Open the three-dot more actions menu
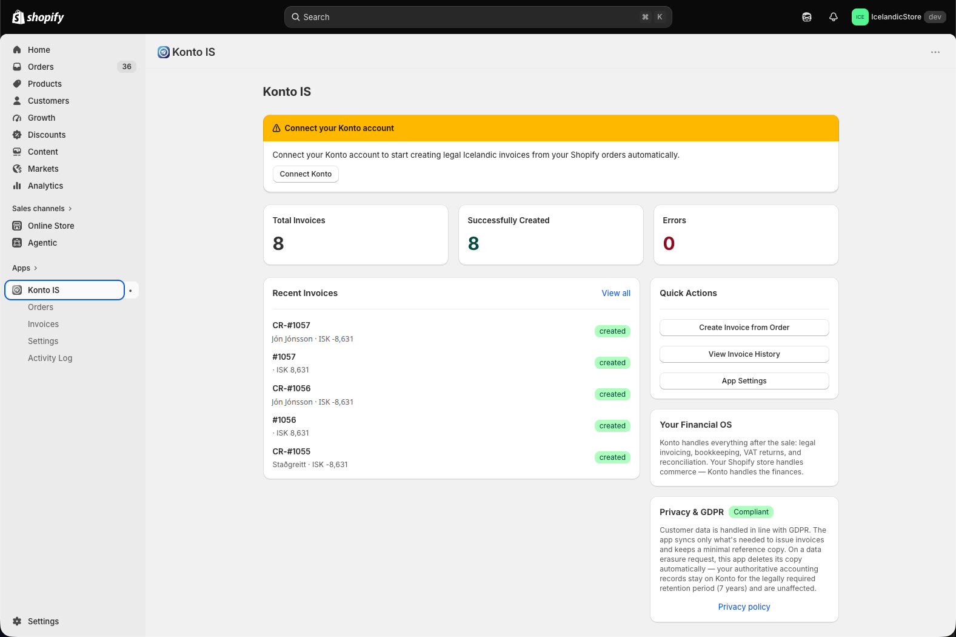The height and width of the screenshot is (637, 956). (935, 52)
